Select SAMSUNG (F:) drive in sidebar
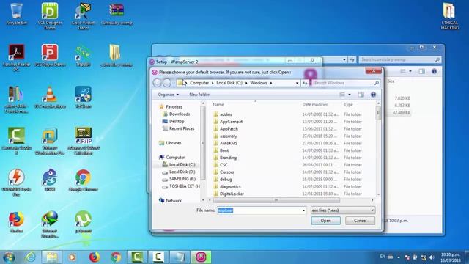 pyautogui.click(x=182, y=179)
